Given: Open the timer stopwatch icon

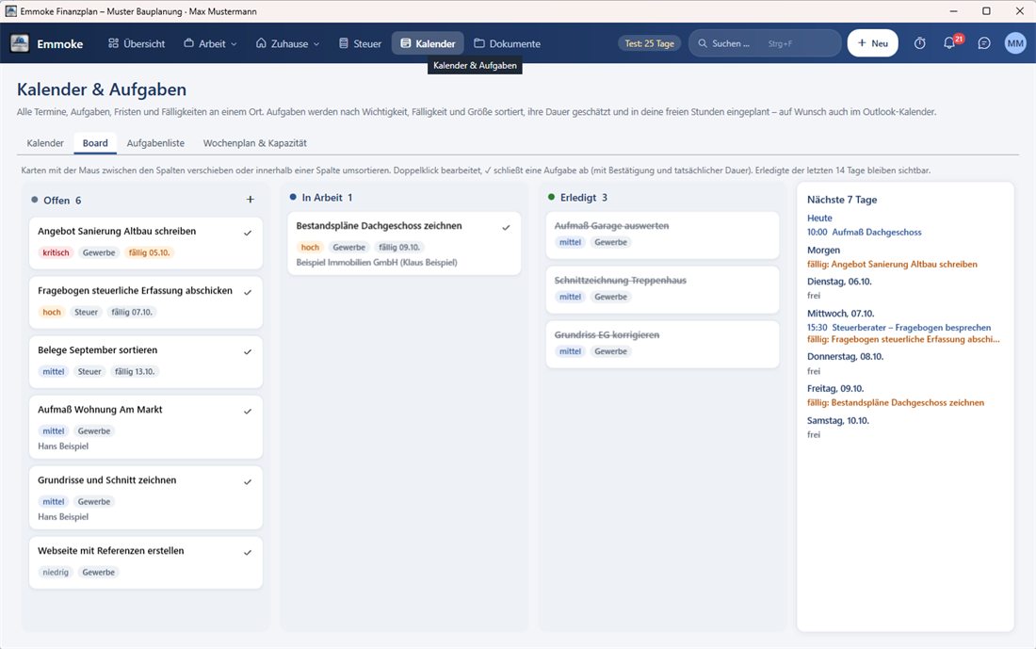Looking at the screenshot, I should click(x=920, y=43).
